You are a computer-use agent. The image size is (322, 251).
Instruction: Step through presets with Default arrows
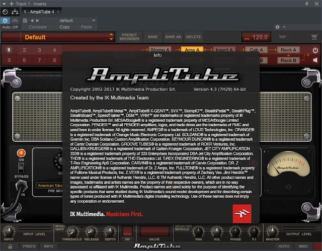point(111,37)
